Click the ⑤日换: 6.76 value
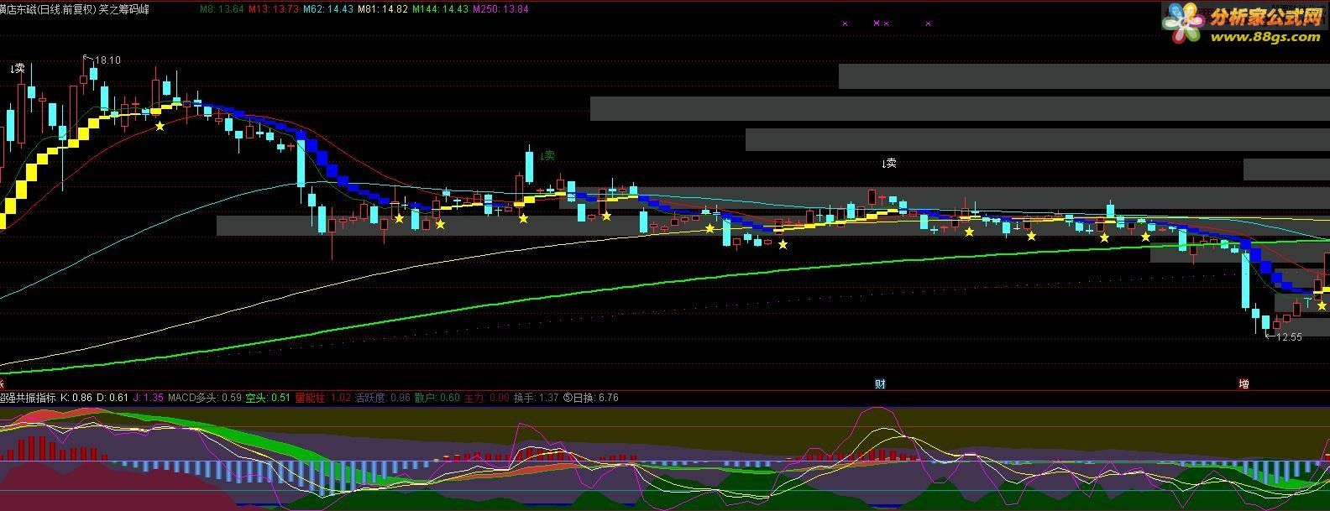 [590, 398]
